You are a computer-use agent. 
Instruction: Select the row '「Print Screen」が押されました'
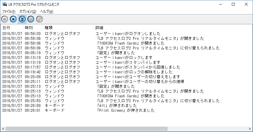(x=126, y=110)
